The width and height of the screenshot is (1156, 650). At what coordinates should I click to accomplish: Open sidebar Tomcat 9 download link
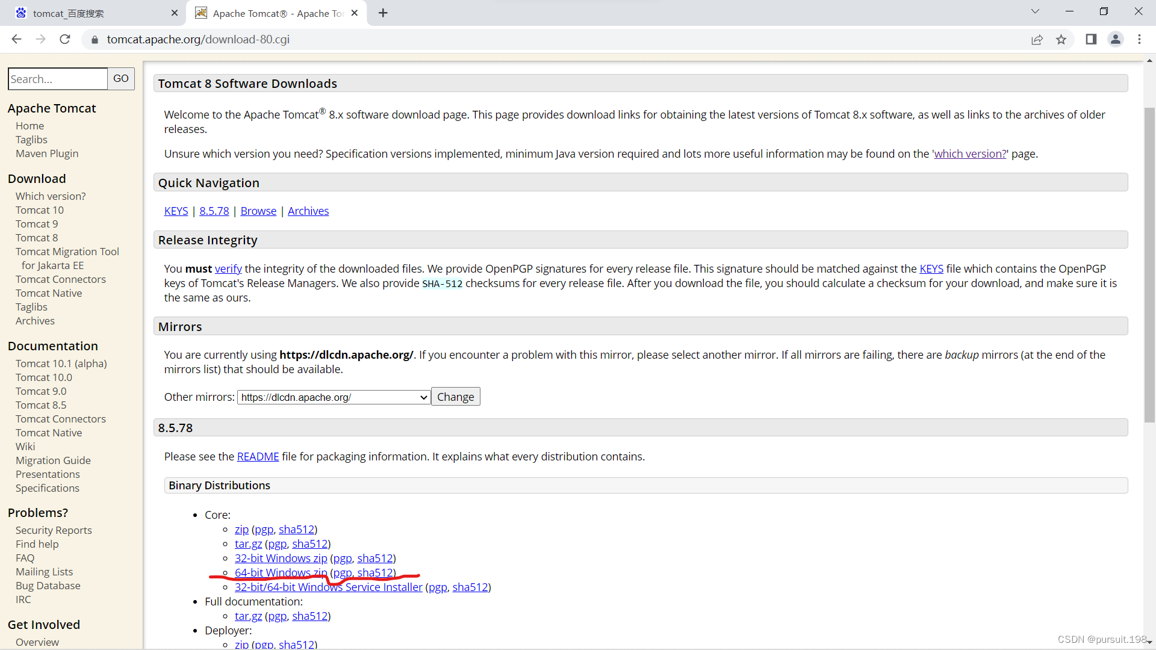click(37, 224)
